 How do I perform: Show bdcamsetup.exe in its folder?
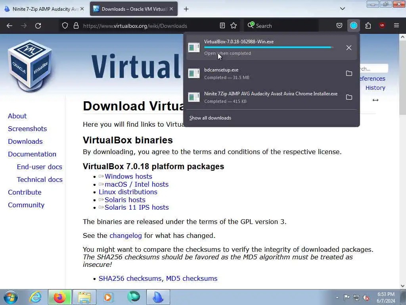click(349, 73)
